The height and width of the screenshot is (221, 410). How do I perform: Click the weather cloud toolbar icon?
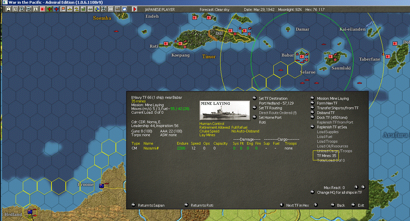(x=124, y=9)
